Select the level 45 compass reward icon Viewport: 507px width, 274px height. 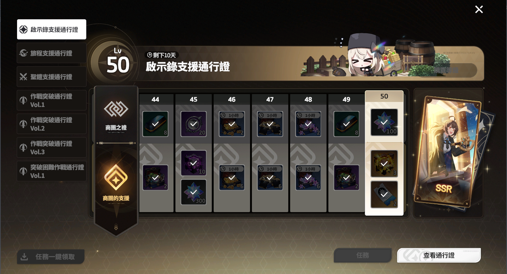pos(193,124)
